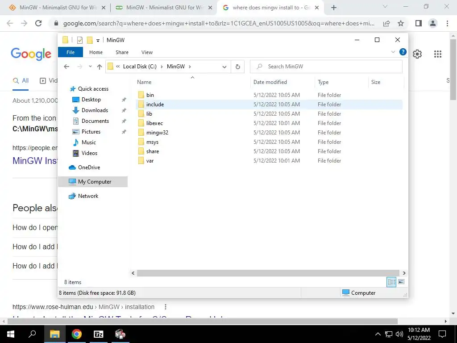The width and height of the screenshot is (457, 343).
Task: Select Downloads in navigation pane
Action: pos(95,110)
